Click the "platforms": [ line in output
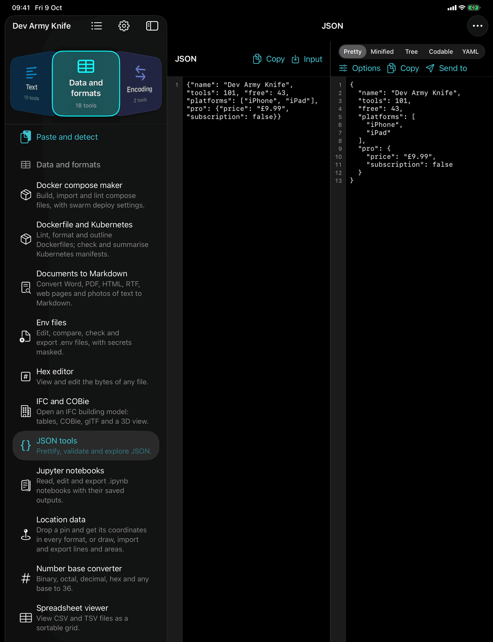Image resolution: width=493 pixels, height=642 pixels. click(387, 117)
